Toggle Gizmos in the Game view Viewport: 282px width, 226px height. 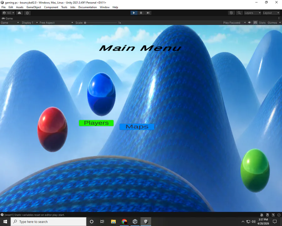(x=272, y=23)
